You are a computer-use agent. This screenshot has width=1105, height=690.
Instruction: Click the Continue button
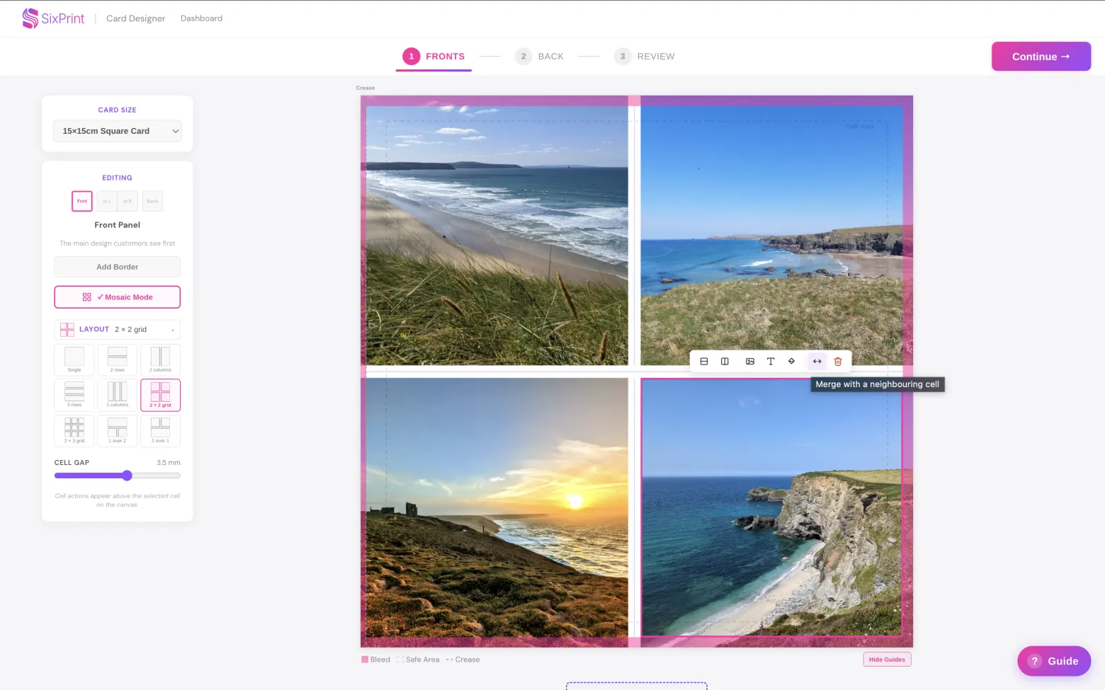click(x=1041, y=57)
